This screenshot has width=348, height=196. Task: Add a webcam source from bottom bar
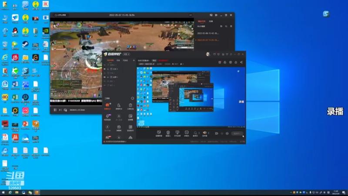tap(168, 133)
